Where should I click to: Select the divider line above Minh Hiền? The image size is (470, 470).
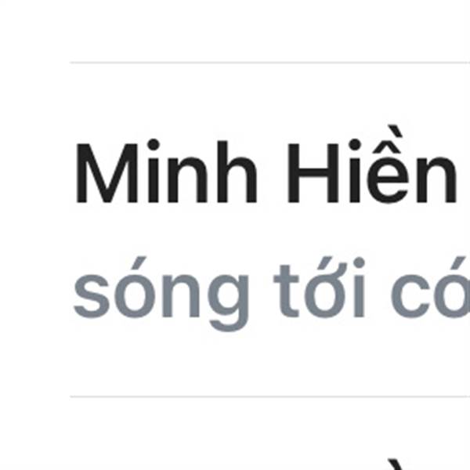click(269, 63)
